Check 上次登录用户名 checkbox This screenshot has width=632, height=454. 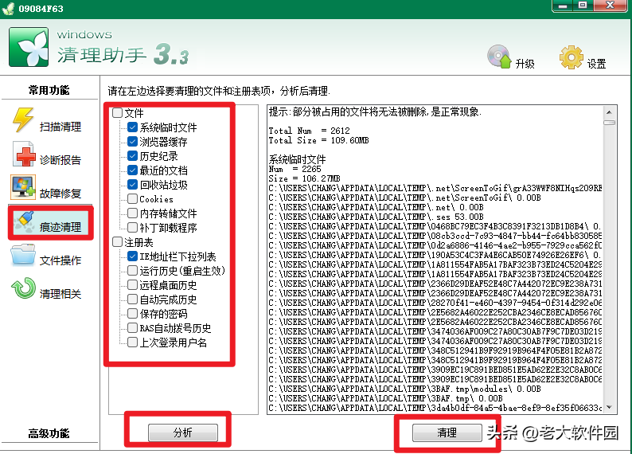(x=133, y=342)
